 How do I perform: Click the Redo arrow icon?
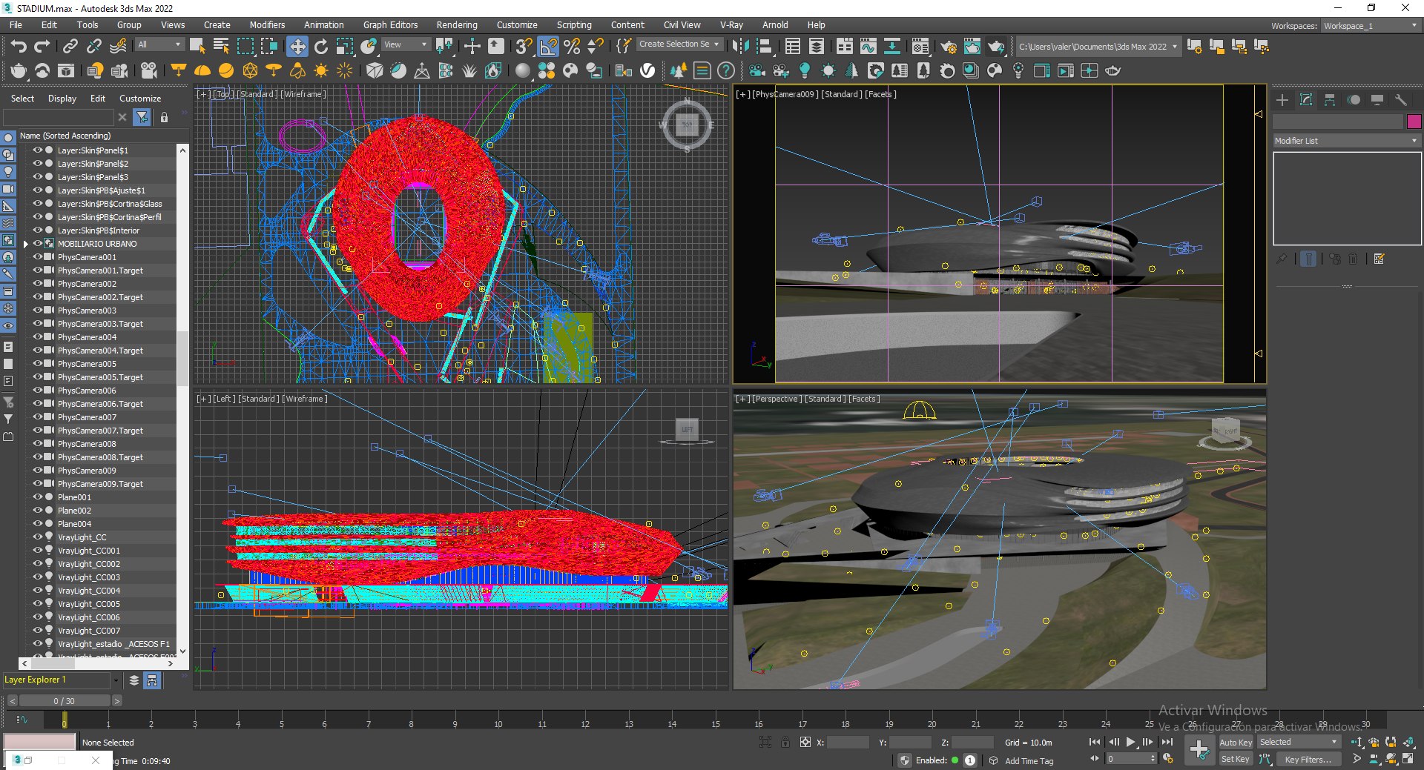(x=42, y=47)
